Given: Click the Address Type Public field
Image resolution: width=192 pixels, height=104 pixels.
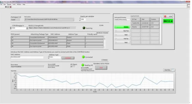Looking at the screenshot, I should tap(55, 57).
